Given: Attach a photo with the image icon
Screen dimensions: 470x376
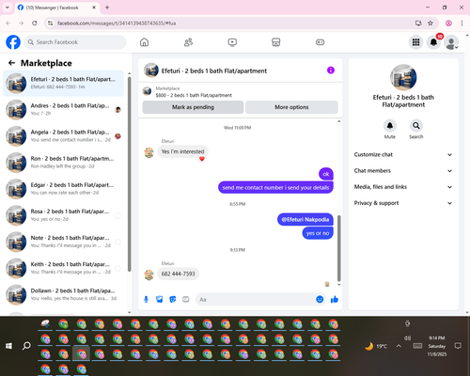Looking at the screenshot, I should pos(160,300).
